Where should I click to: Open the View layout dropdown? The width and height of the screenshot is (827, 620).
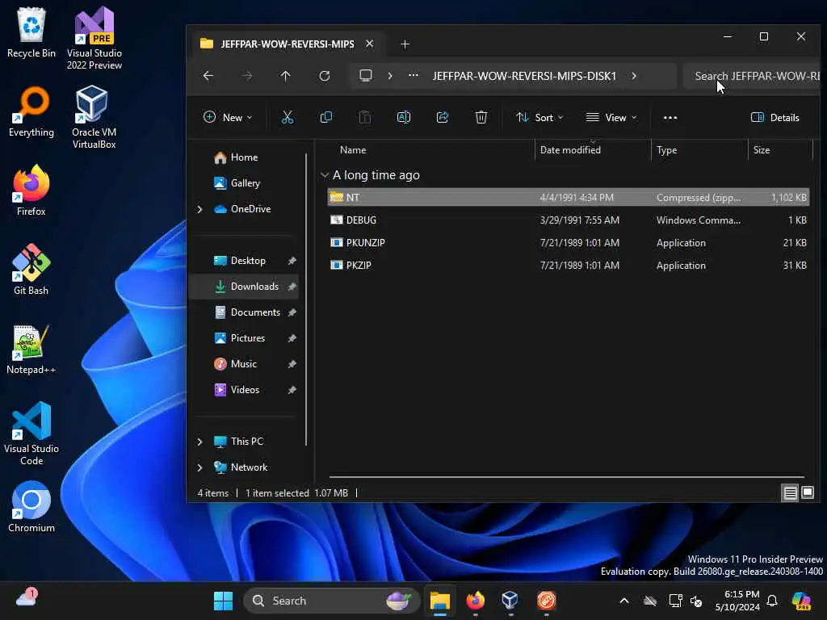[611, 118]
